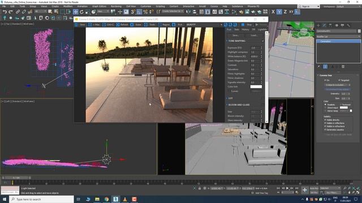This screenshot has height=203, width=362.
Task: Select the Realistic color radio button
Action: 326,105
